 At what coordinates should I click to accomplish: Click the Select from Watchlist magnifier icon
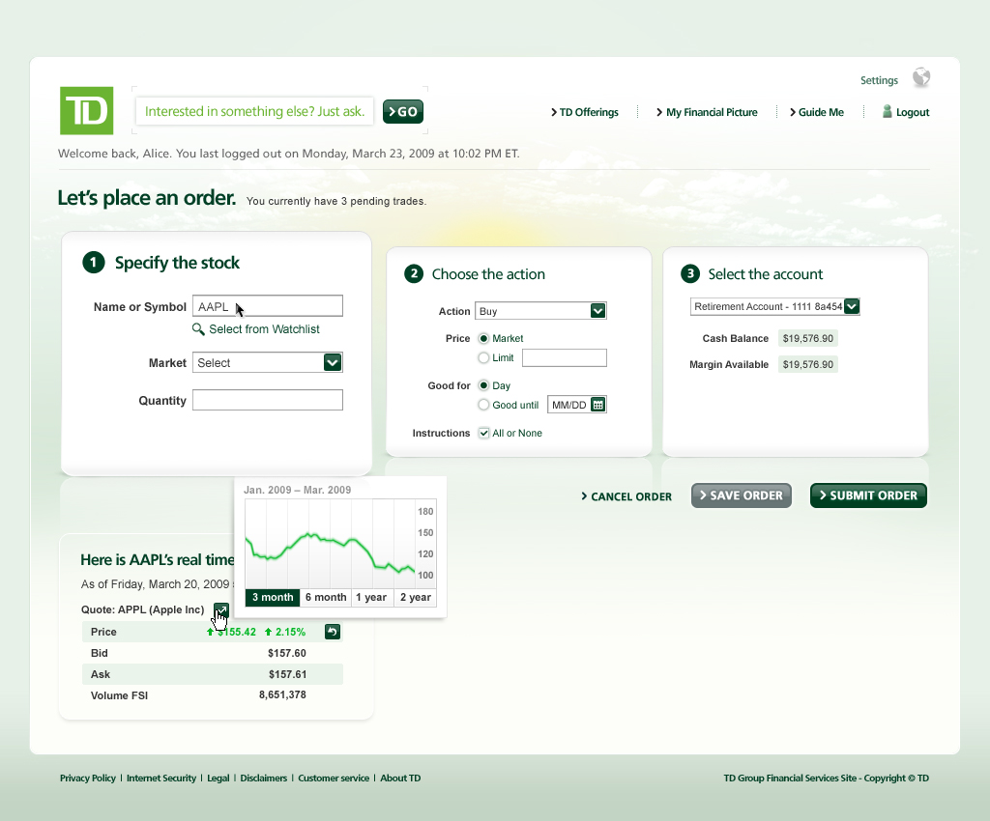(x=198, y=328)
